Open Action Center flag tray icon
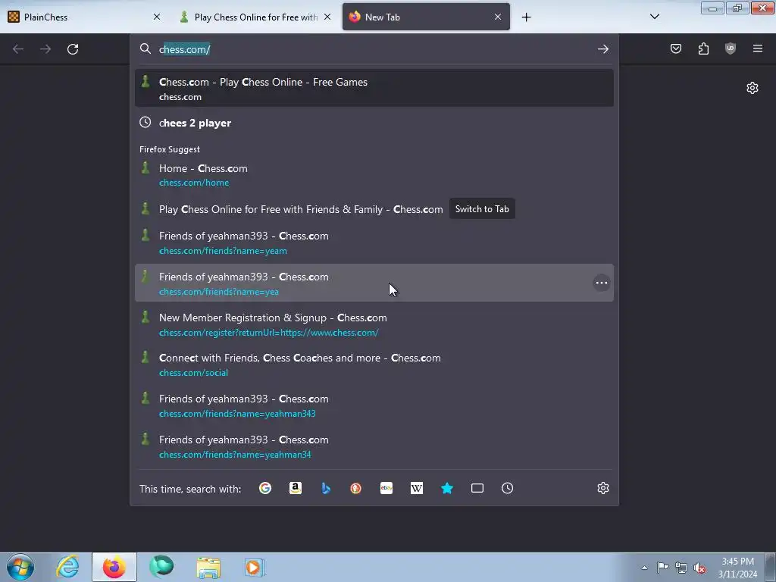The image size is (776, 582). tap(662, 568)
